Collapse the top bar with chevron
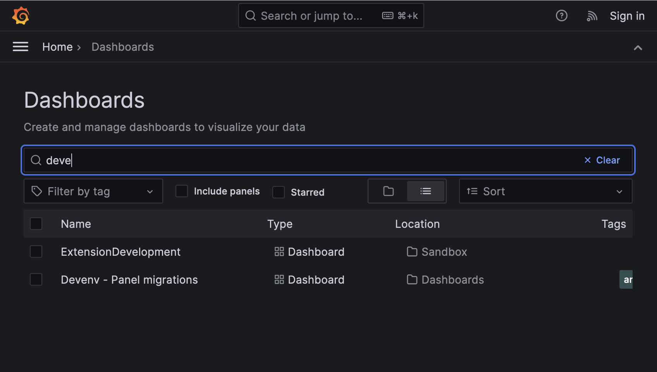657x372 pixels. click(638, 48)
